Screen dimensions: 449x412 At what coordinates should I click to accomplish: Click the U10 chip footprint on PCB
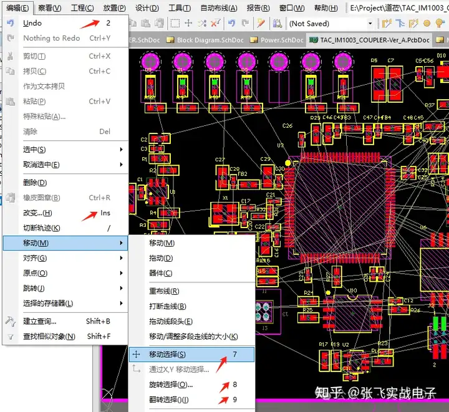pyautogui.click(x=353, y=314)
